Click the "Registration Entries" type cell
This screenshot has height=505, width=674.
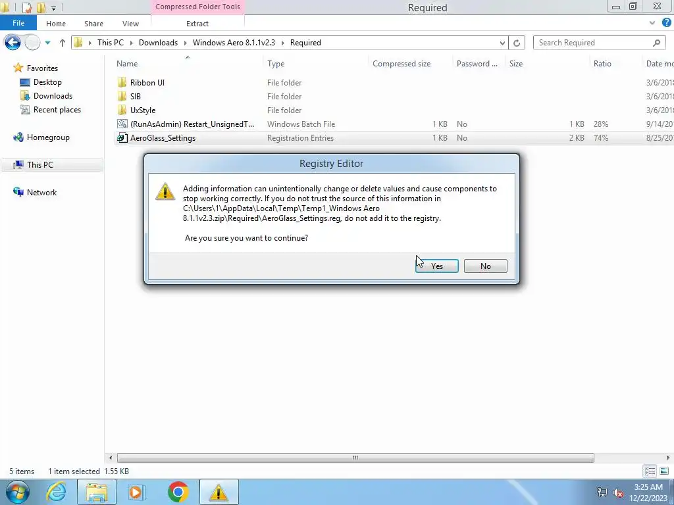pos(300,138)
